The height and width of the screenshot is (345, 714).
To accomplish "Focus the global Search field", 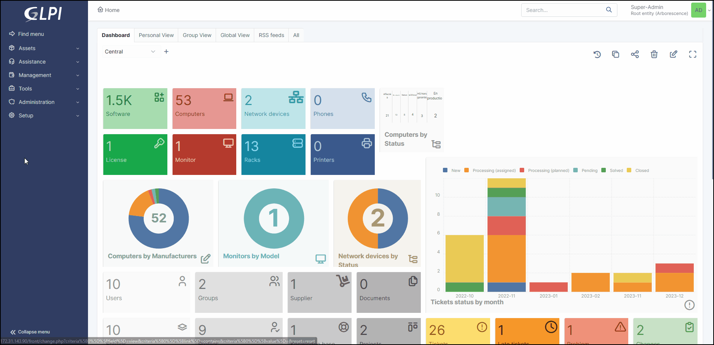I will coord(563,10).
